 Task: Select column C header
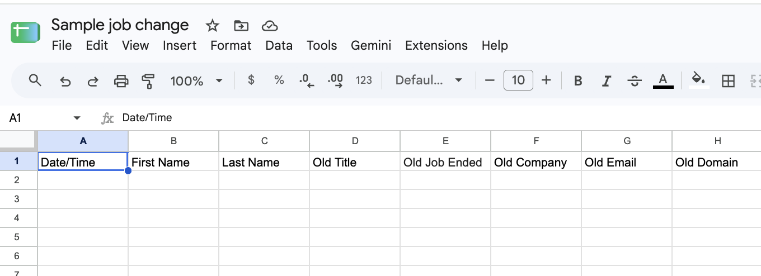coord(264,141)
